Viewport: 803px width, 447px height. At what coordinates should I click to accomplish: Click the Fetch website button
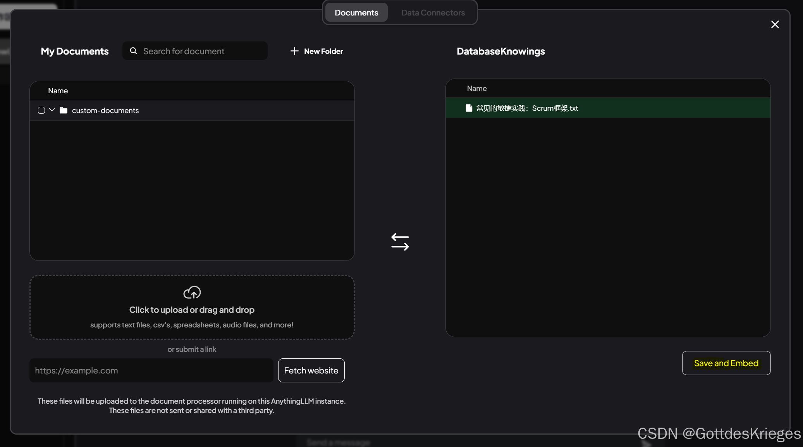[311, 370]
